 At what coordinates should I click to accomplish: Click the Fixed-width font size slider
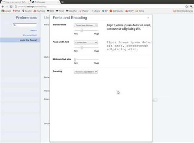click(86, 48)
